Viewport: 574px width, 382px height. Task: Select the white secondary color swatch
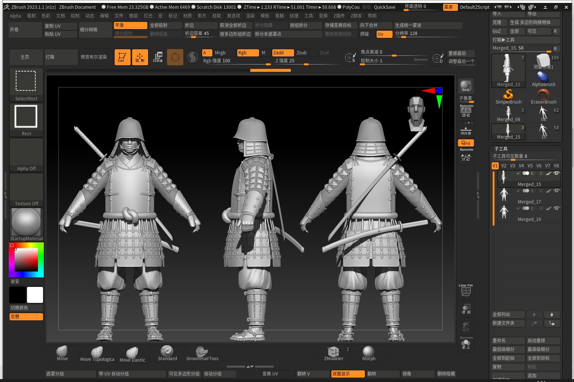tap(35, 295)
